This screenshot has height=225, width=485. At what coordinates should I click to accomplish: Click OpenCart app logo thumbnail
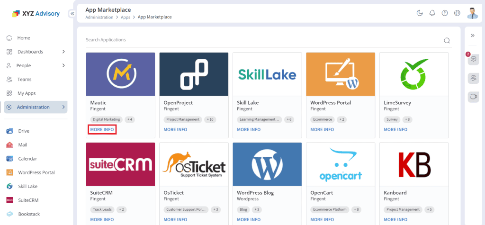[x=341, y=164]
